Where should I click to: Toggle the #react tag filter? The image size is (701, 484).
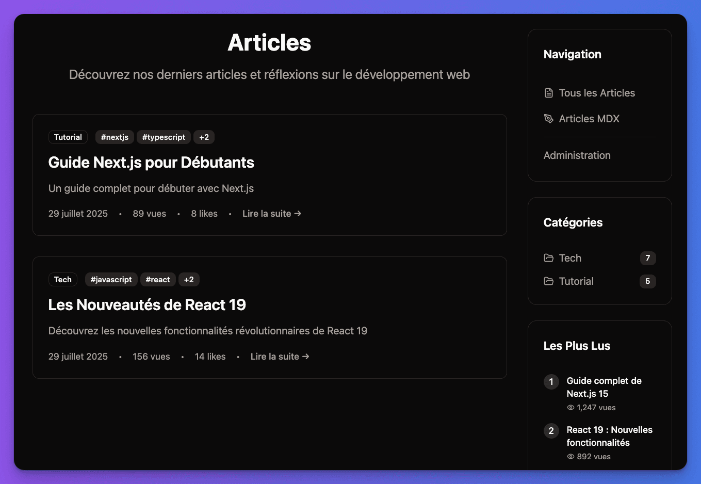(158, 279)
